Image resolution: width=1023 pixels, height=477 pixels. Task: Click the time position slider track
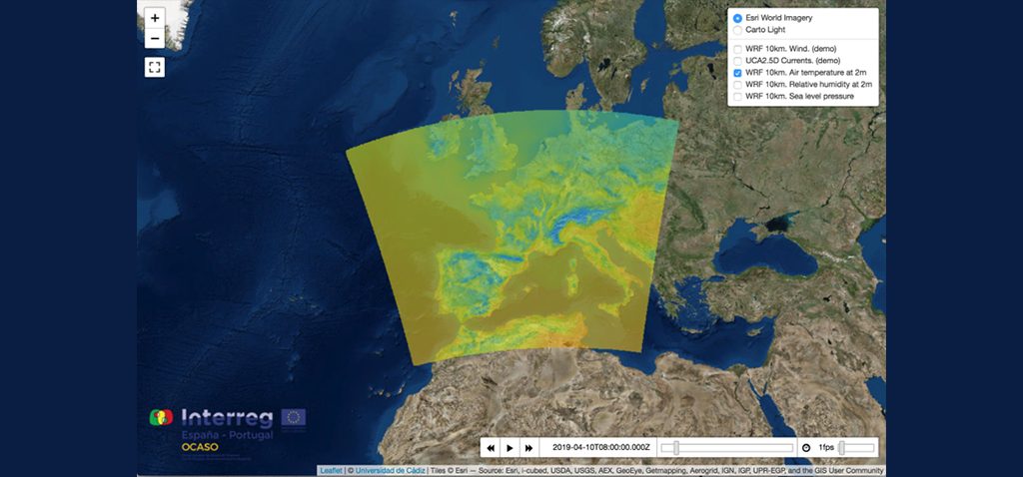click(729, 448)
